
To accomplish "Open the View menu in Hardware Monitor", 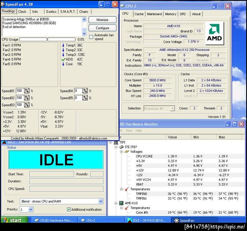I will pos(129,131).
